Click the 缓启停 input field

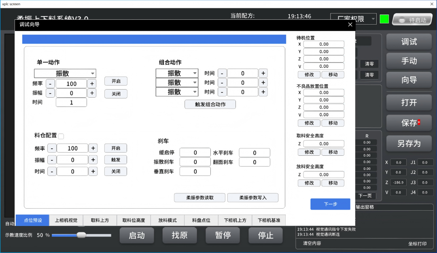tap(195, 153)
